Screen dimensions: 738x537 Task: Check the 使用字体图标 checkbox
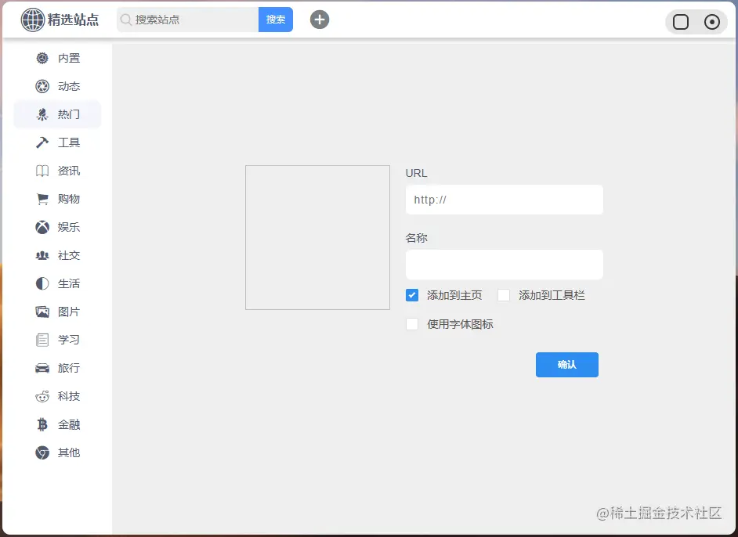click(411, 323)
